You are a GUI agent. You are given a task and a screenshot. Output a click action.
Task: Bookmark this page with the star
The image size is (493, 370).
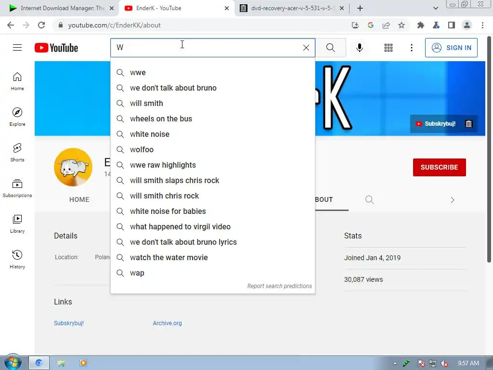[402, 25]
